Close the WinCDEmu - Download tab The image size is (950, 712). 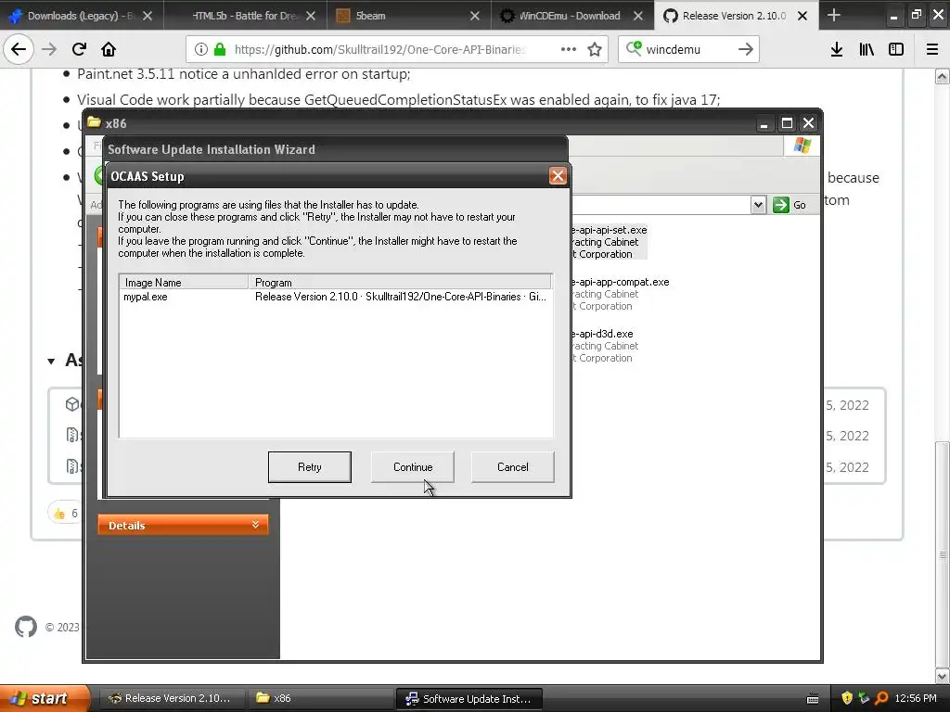pos(638,16)
